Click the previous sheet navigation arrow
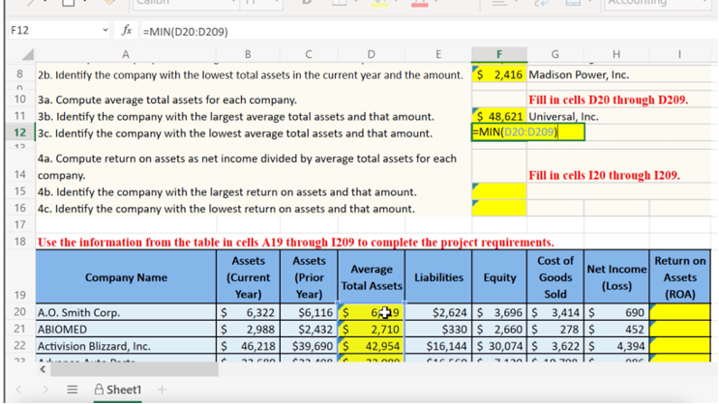719x404 pixels. 18,390
